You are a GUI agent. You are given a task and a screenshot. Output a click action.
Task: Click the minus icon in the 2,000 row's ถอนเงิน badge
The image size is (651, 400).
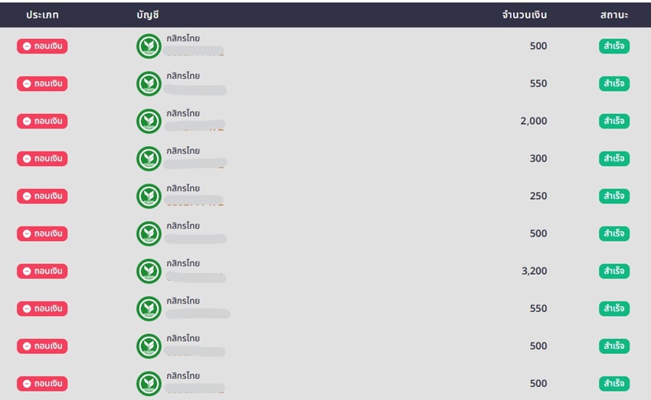coord(27,122)
